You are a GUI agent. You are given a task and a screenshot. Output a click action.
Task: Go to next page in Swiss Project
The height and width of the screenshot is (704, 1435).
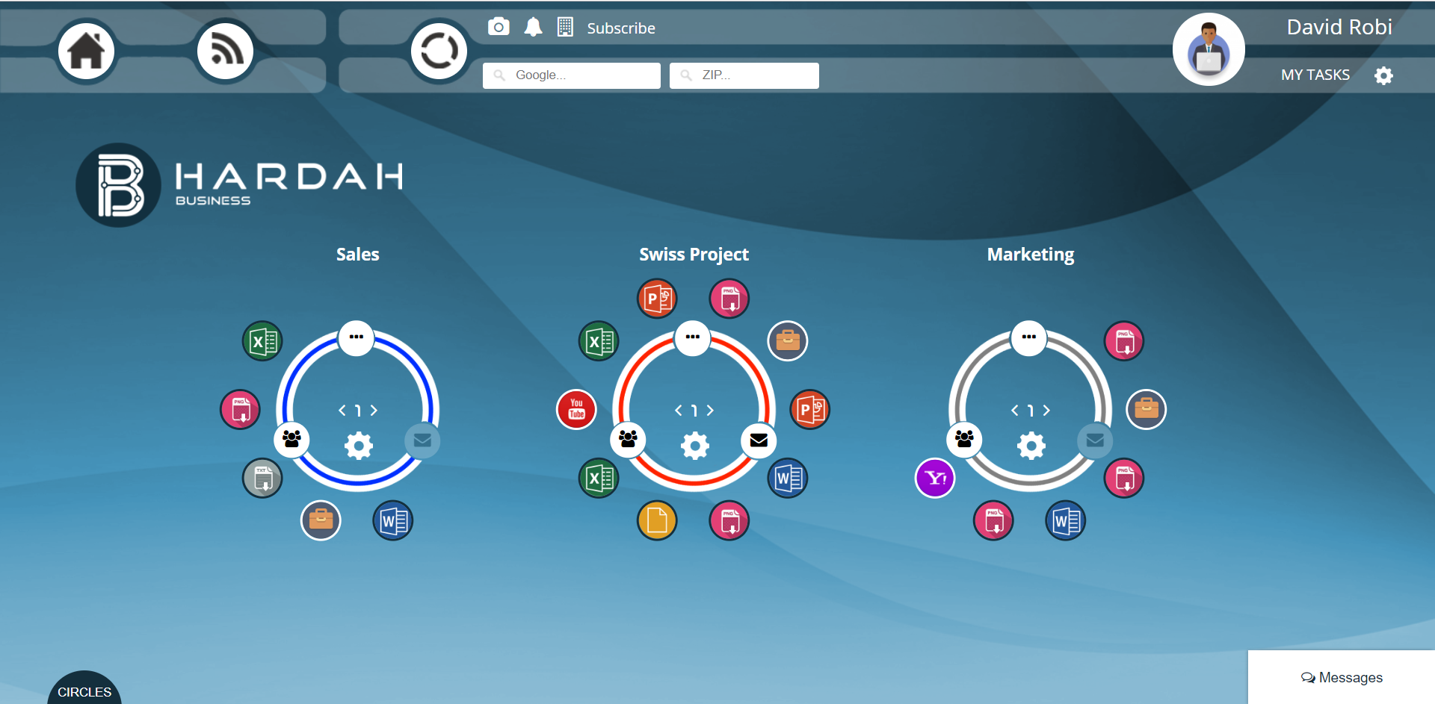pos(710,410)
